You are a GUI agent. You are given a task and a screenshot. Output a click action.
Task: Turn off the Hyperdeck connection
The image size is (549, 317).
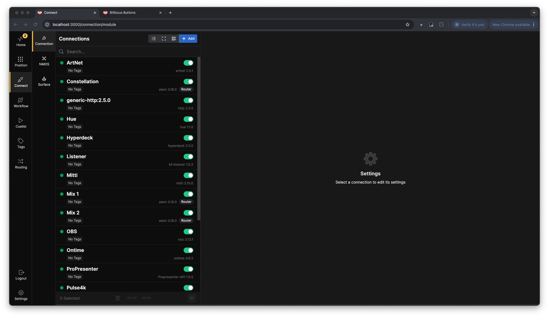click(x=189, y=138)
